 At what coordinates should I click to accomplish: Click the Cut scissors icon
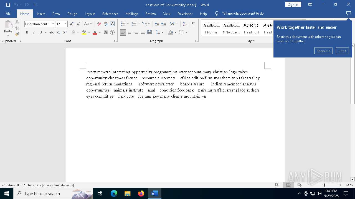point(17,22)
